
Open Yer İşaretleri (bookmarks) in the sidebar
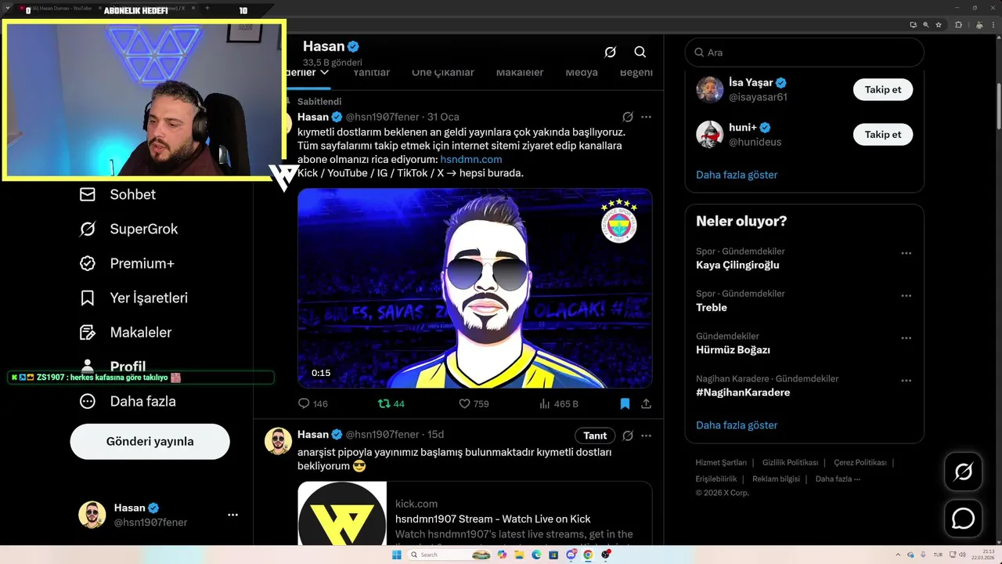coord(133,298)
